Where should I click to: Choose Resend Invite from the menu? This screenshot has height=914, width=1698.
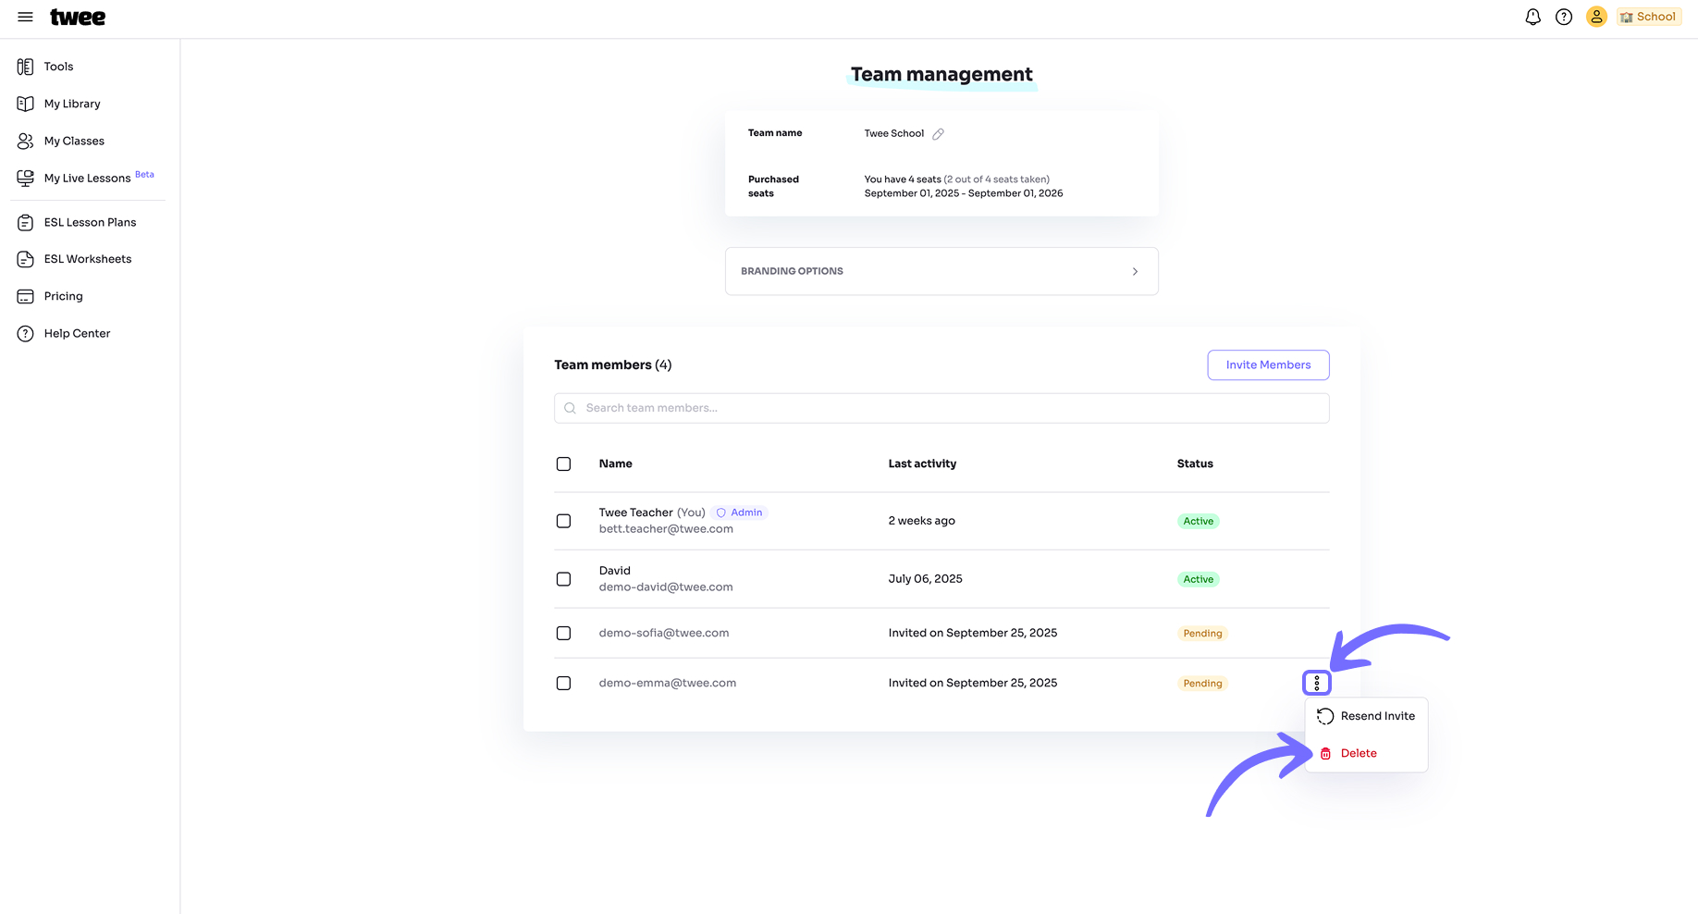tap(1366, 716)
